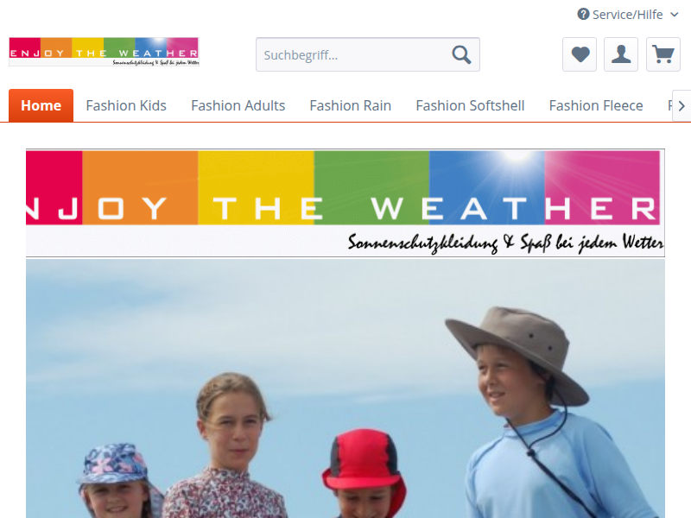Click the search magnifier icon

(461, 54)
